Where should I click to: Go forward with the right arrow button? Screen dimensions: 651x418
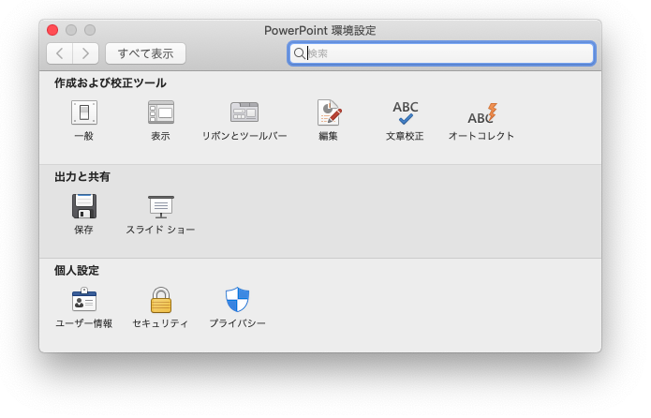tap(85, 53)
